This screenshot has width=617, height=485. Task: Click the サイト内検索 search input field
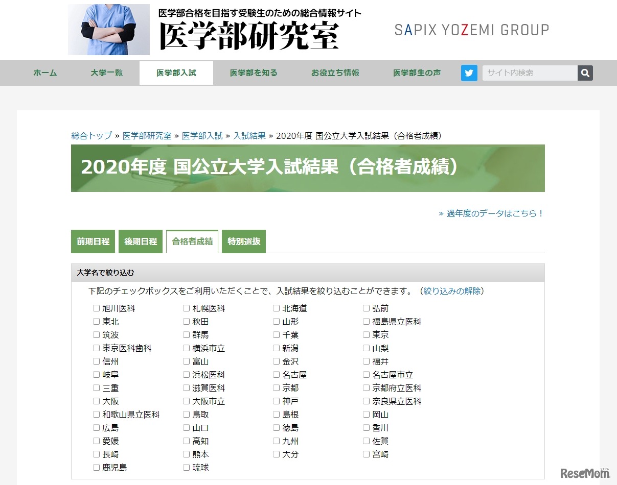click(529, 72)
